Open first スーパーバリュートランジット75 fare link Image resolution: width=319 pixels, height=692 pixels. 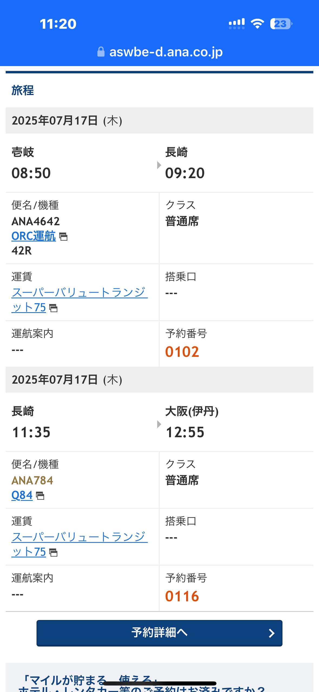(x=79, y=300)
